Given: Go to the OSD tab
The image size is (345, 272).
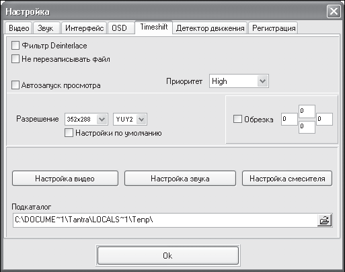Looking at the screenshot, I should [121, 28].
